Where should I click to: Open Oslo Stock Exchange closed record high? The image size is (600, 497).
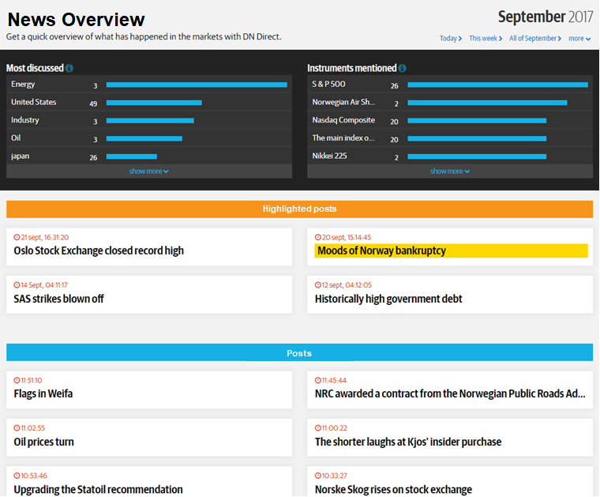pyautogui.click(x=99, y=250)
